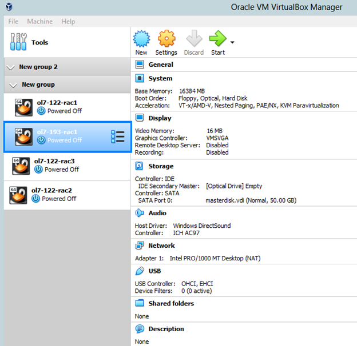The image size is (357, 346).
Task: Open the Network section heading
Action: pos(162,246)
